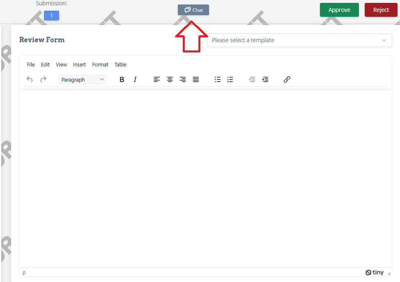Image resolution: width=400 pixels, height=282 pixels.
Task: Reject the submission
Action: (381, 10)
